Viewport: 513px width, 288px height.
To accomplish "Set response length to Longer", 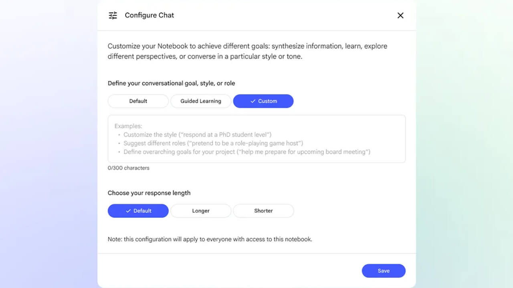I will point(200,211).
